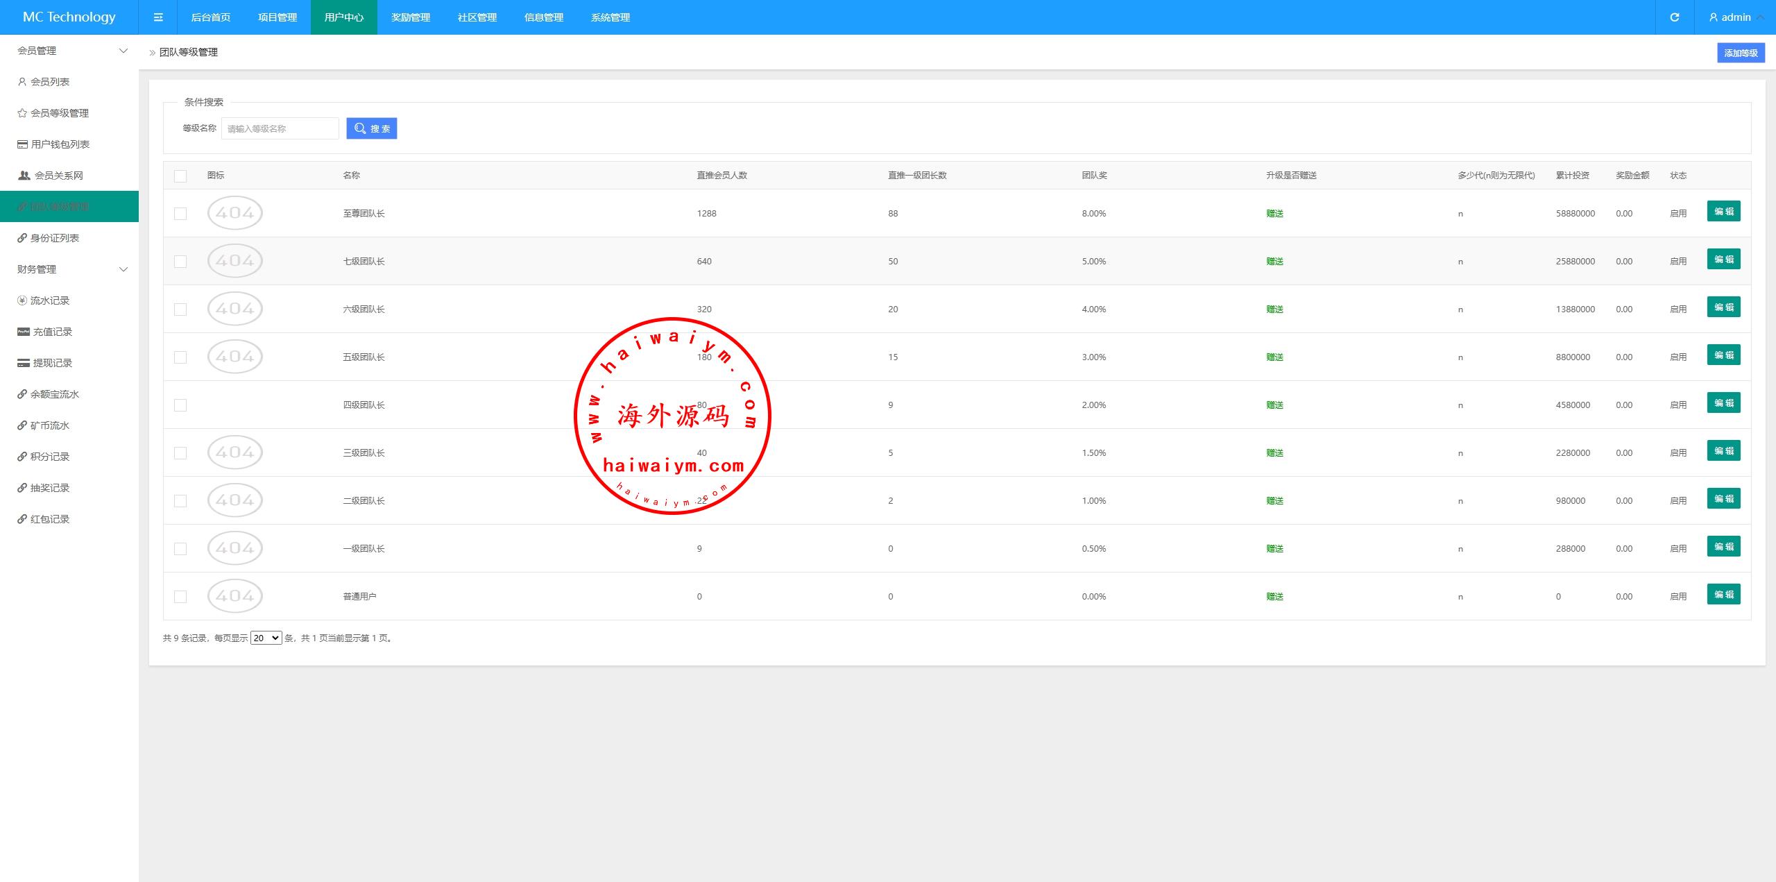Image resolution: width=1776 pixels, height=882 pixels.
Task: Open 用户钱包列表 card icon item
Action: click(x=23, y=144)
